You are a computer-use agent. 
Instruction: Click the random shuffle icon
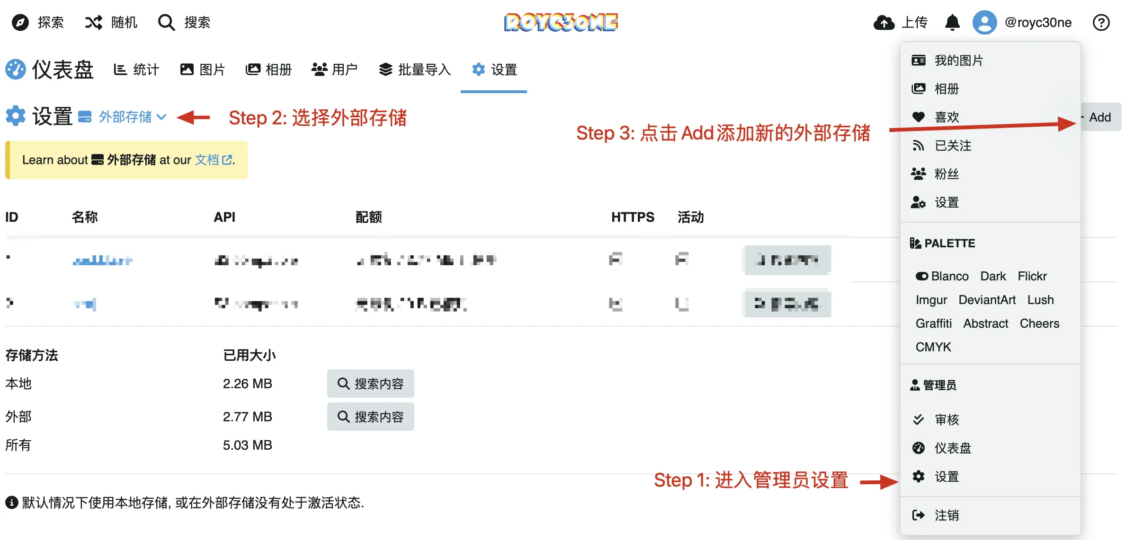click(x=94, y=22)
